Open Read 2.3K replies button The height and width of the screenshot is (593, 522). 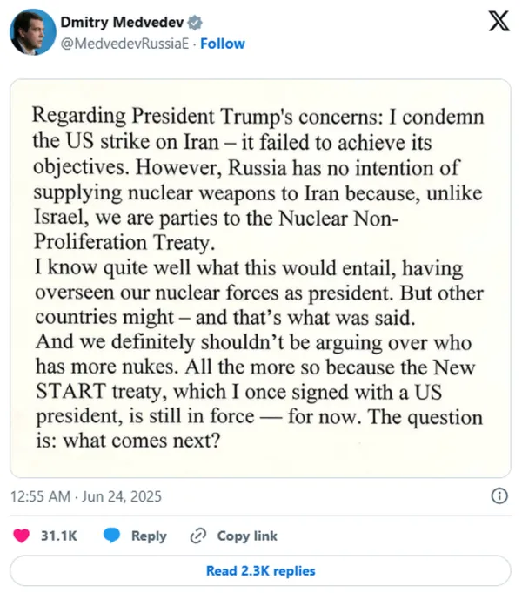(x=260, y=570)
